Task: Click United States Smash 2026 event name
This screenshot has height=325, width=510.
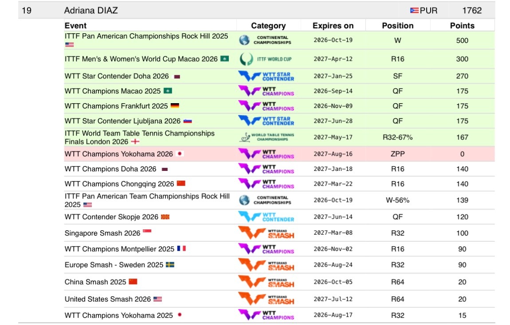Action: tap(108, 299)
